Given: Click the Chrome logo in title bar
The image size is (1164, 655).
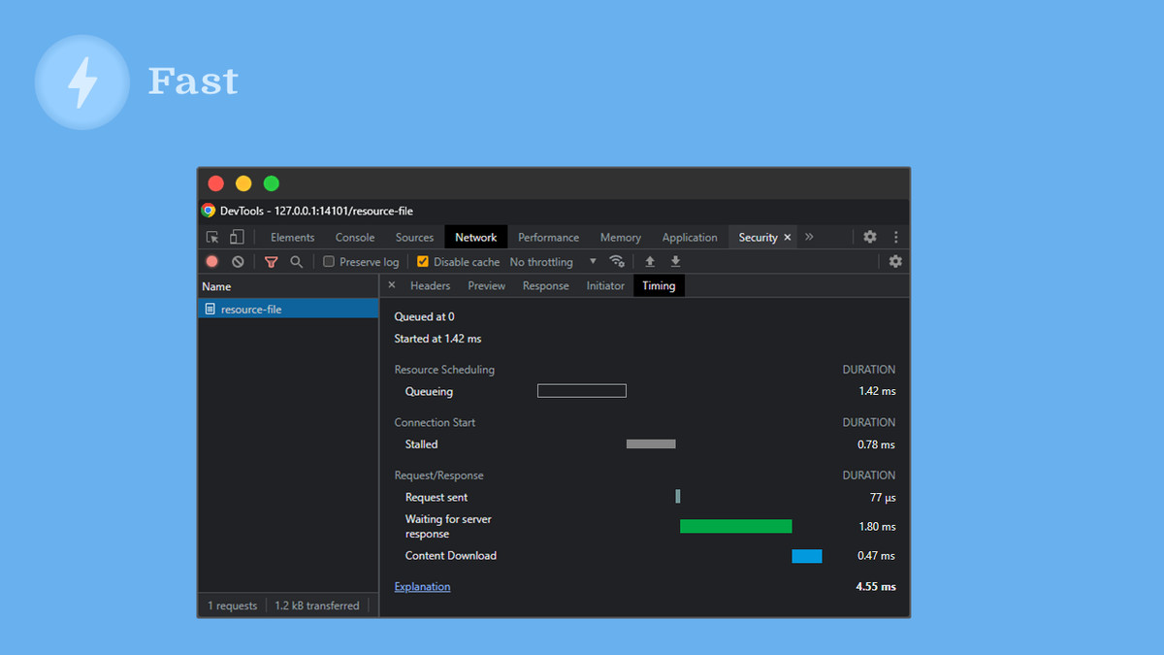Looking at the screenshot, I should pyautogui.click(x=208, y=211).
